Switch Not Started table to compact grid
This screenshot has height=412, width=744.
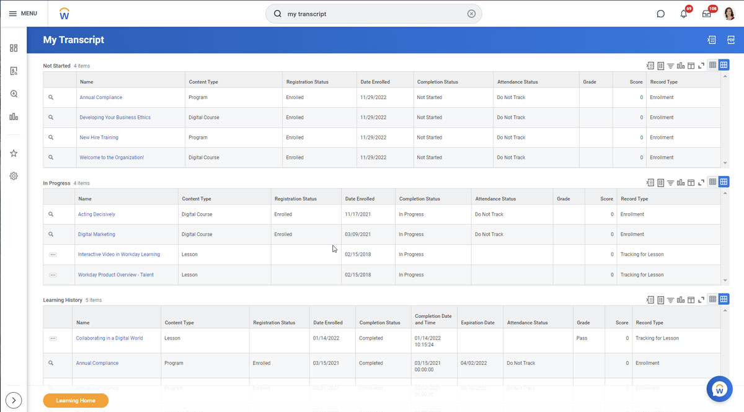(x=712, y=65)
